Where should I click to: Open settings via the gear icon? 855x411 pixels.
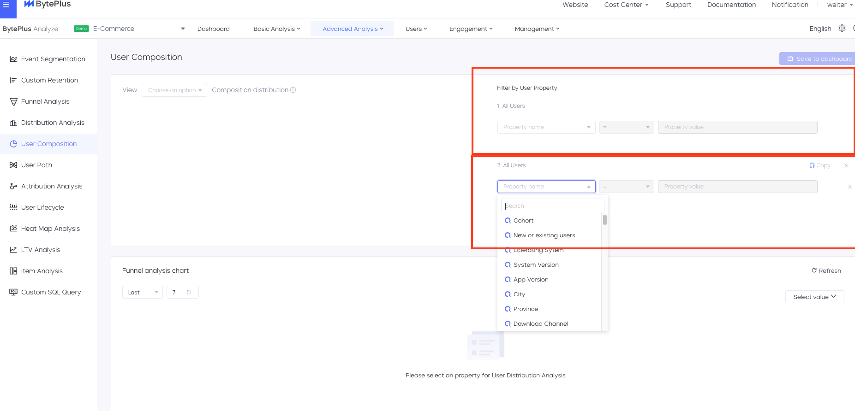842,28
